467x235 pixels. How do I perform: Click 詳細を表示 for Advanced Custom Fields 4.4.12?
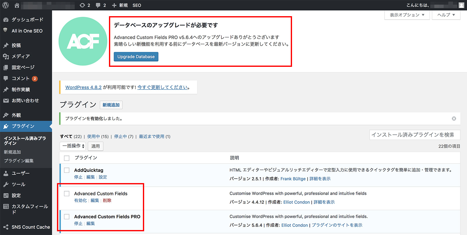324,202
